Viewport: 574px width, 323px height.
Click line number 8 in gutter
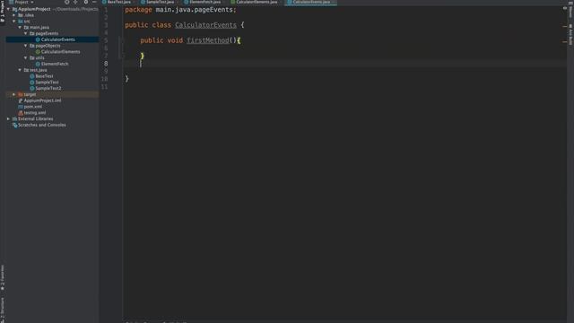(106, 64)
